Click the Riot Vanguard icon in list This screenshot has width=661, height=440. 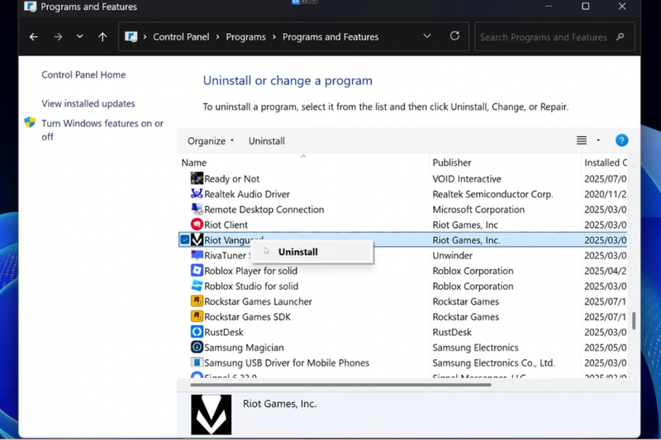click(x=197, y=240)
